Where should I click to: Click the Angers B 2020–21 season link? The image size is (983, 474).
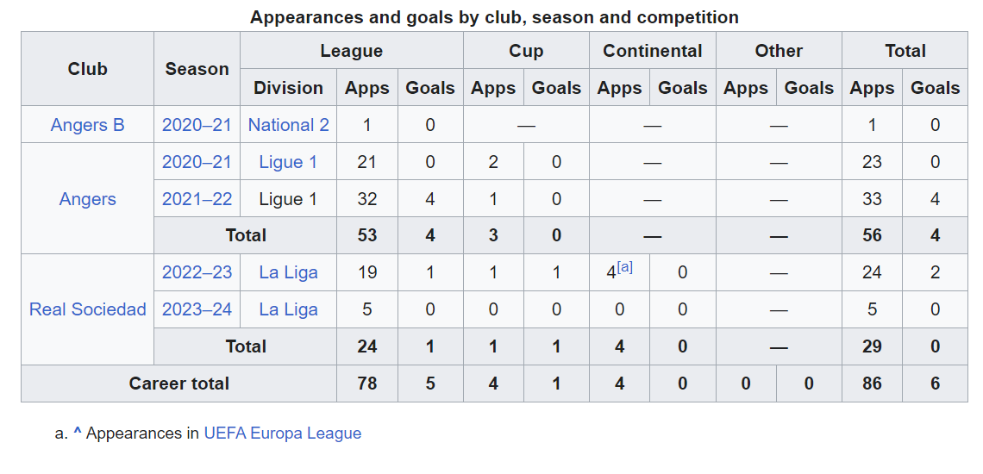tap(197, 125)
